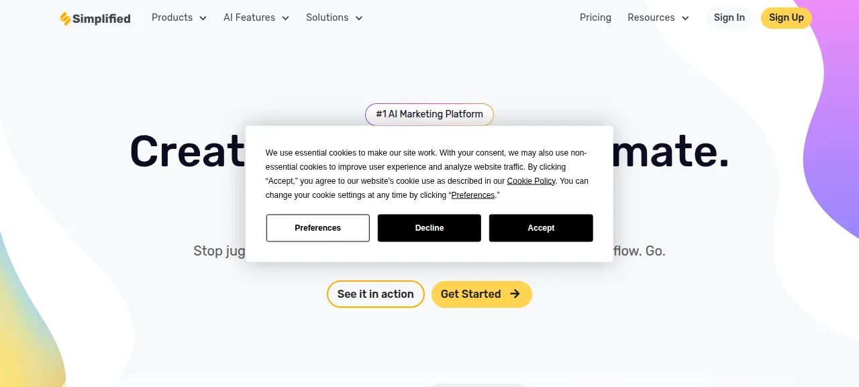Click the Sign In button
The image size is (859, 387).
coord(729,18)
